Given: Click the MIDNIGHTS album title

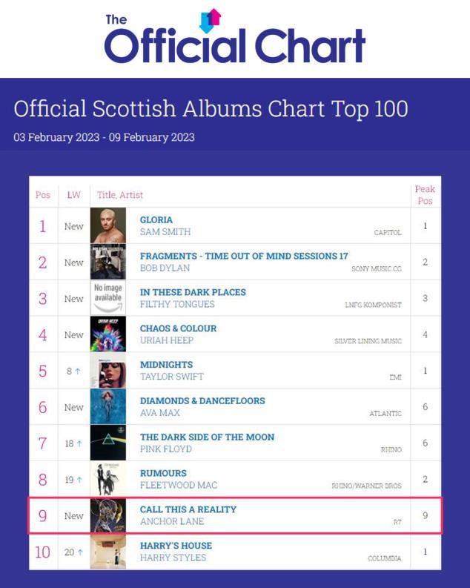Looking at the screenshot, I should (166, 365).
